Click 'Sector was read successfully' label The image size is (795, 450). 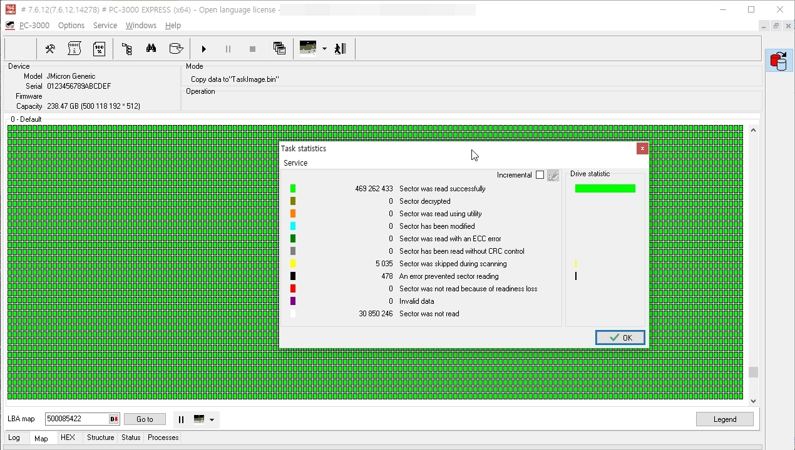(443, 189)
